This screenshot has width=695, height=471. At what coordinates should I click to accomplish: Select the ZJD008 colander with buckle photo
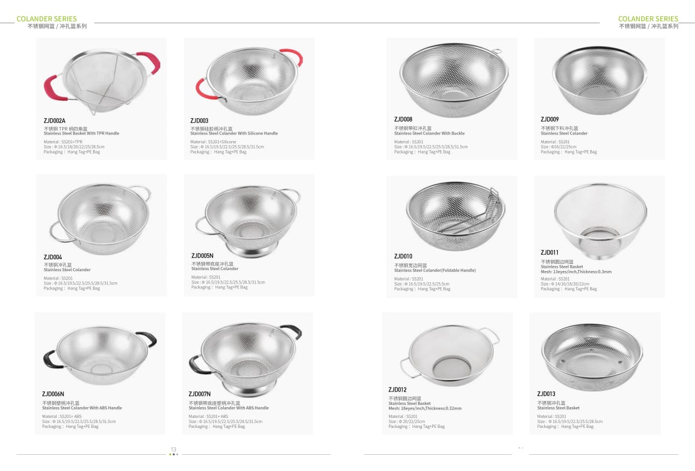point(454,81)
